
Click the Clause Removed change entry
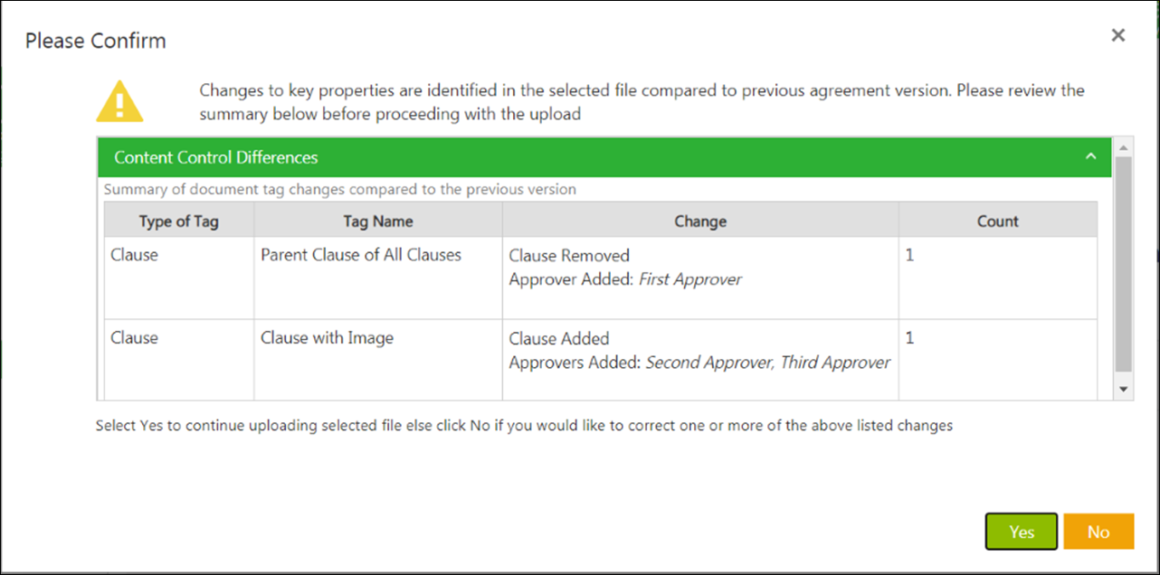[x=569, y=255]
